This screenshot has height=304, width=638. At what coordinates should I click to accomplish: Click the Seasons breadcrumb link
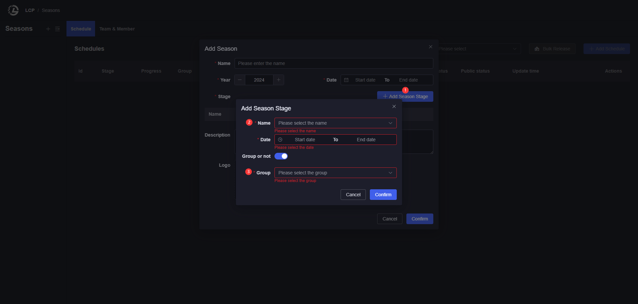coord(51,10)
